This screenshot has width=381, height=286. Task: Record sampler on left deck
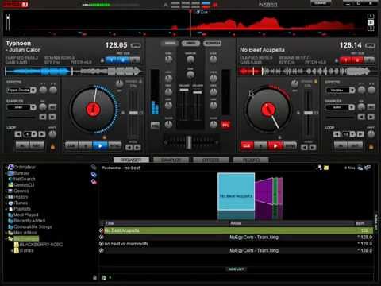52,107
